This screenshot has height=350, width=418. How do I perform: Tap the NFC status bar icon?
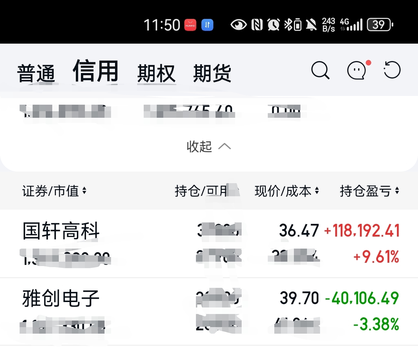pos(257,25)
